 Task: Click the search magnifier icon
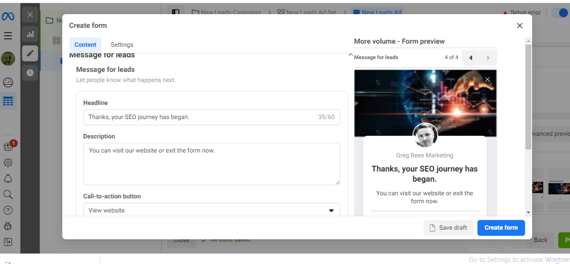[8, 194]
